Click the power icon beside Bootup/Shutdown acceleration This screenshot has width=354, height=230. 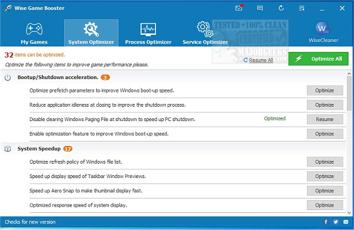pyautogui.click(x=8, y=77)
